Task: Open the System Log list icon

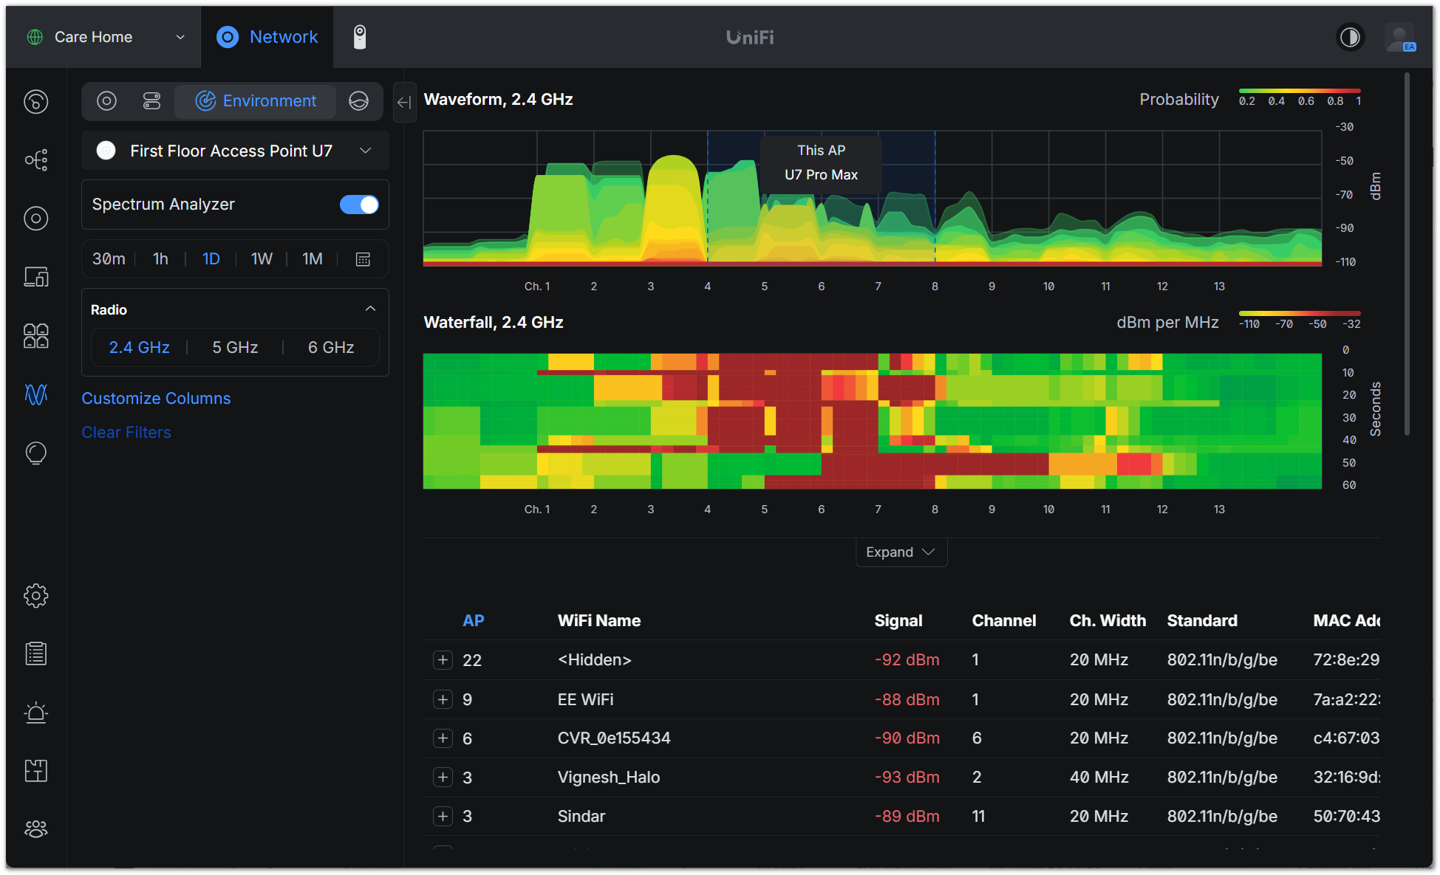Action: tap(35, 653)
